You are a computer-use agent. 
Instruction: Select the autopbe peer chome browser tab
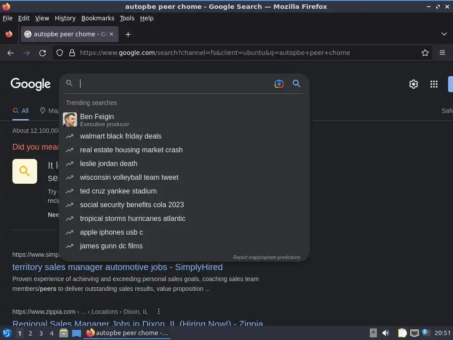click(69, 34)
